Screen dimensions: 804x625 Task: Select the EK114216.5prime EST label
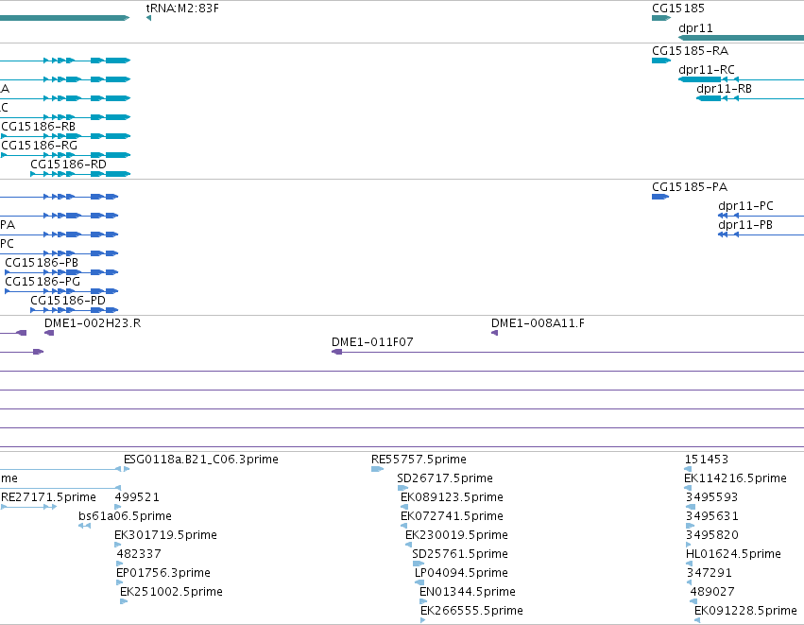(735, 478)
